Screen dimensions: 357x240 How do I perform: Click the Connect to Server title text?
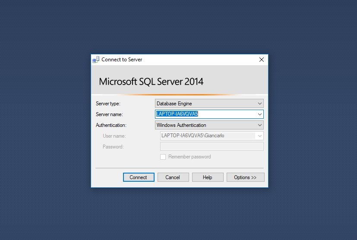[x=122, y=60]
